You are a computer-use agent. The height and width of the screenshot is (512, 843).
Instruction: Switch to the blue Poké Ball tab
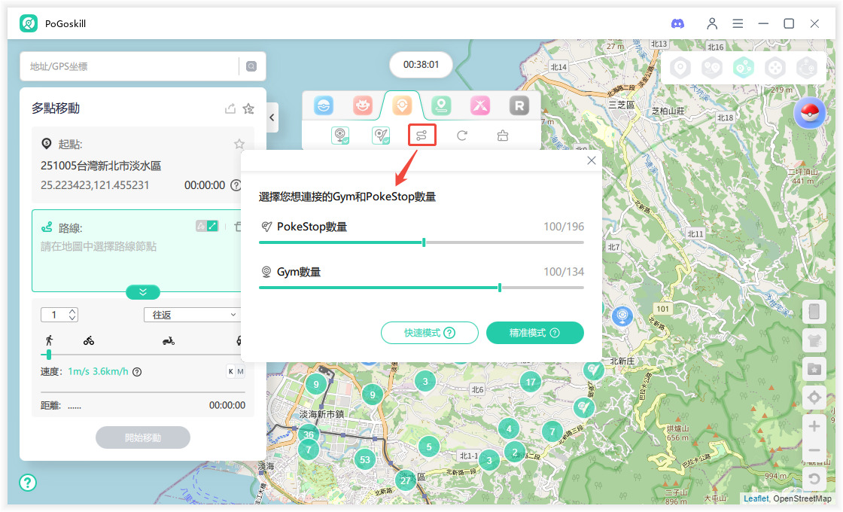click(x=324, y=105)
